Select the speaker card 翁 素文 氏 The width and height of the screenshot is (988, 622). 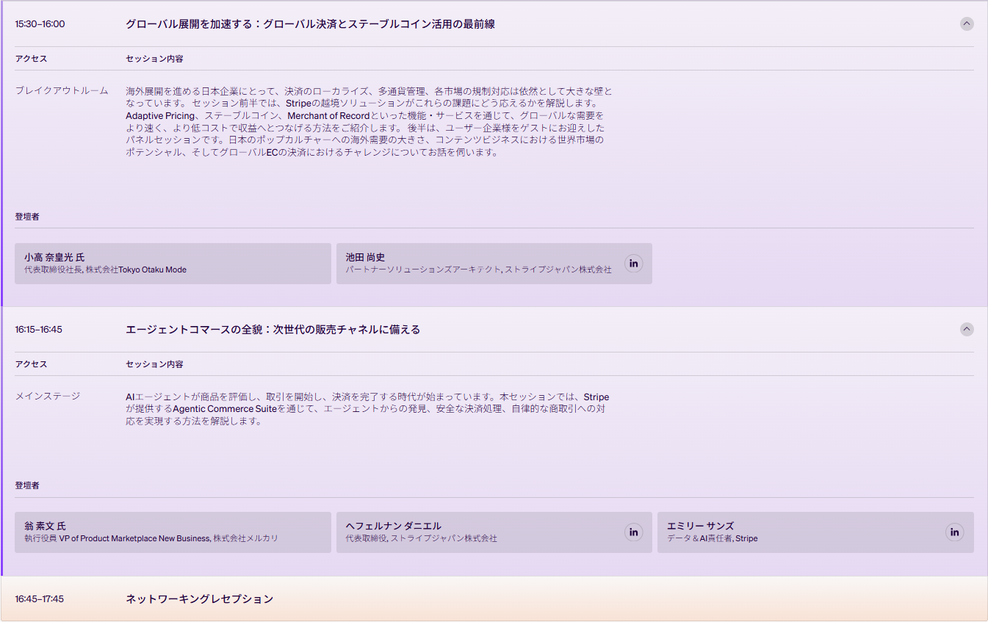tap(173, 532)
